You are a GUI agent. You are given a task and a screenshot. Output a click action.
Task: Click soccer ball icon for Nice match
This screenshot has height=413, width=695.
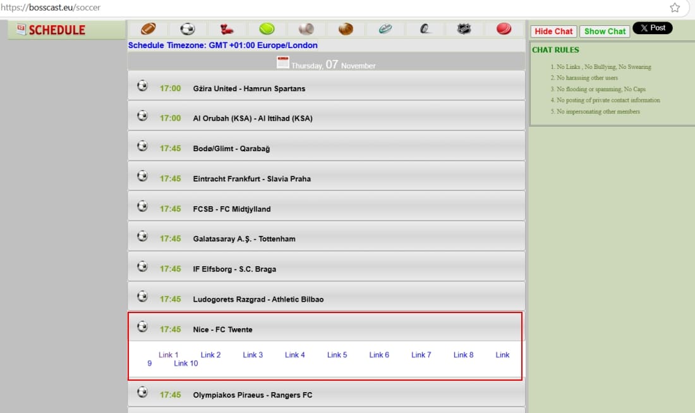click(x=142, y=326)
